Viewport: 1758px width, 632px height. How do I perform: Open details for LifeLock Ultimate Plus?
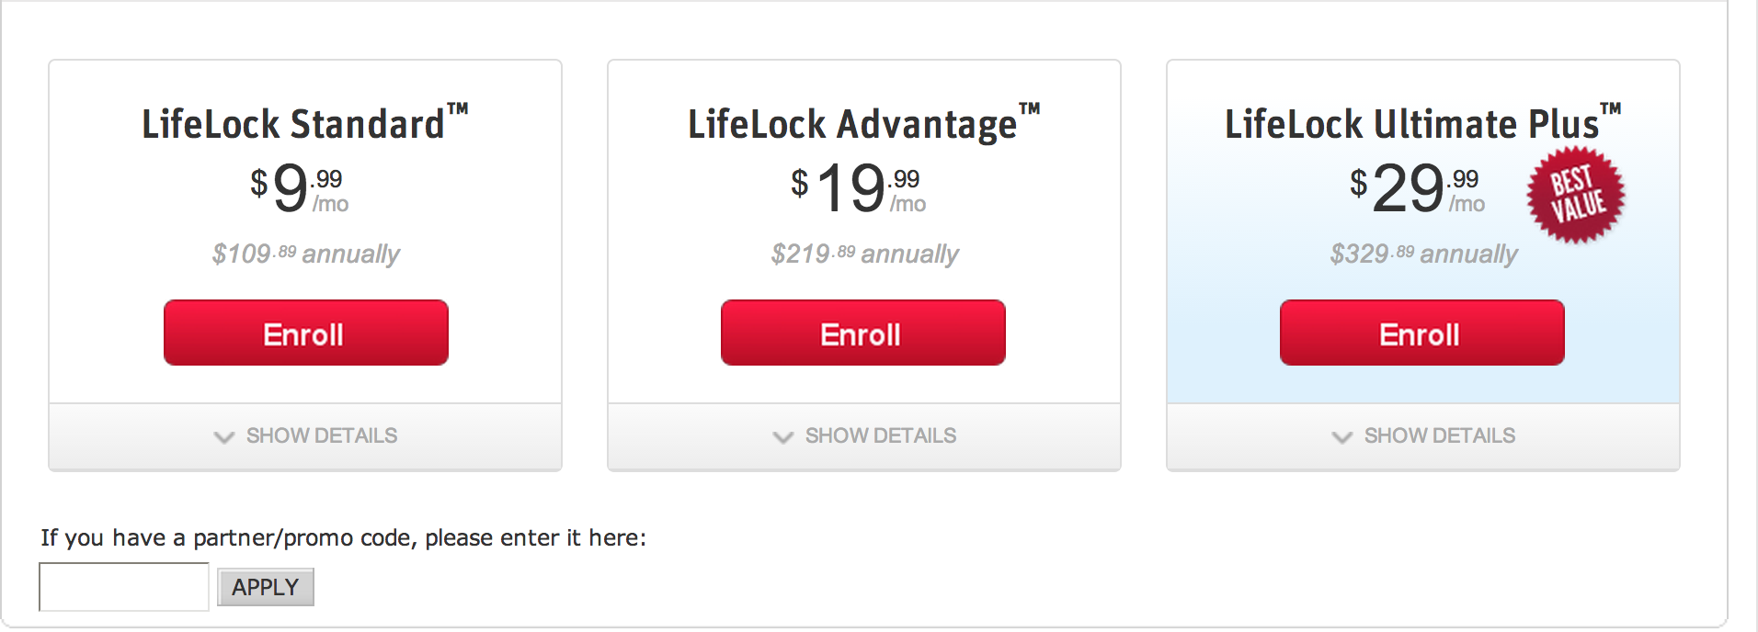1439,436
